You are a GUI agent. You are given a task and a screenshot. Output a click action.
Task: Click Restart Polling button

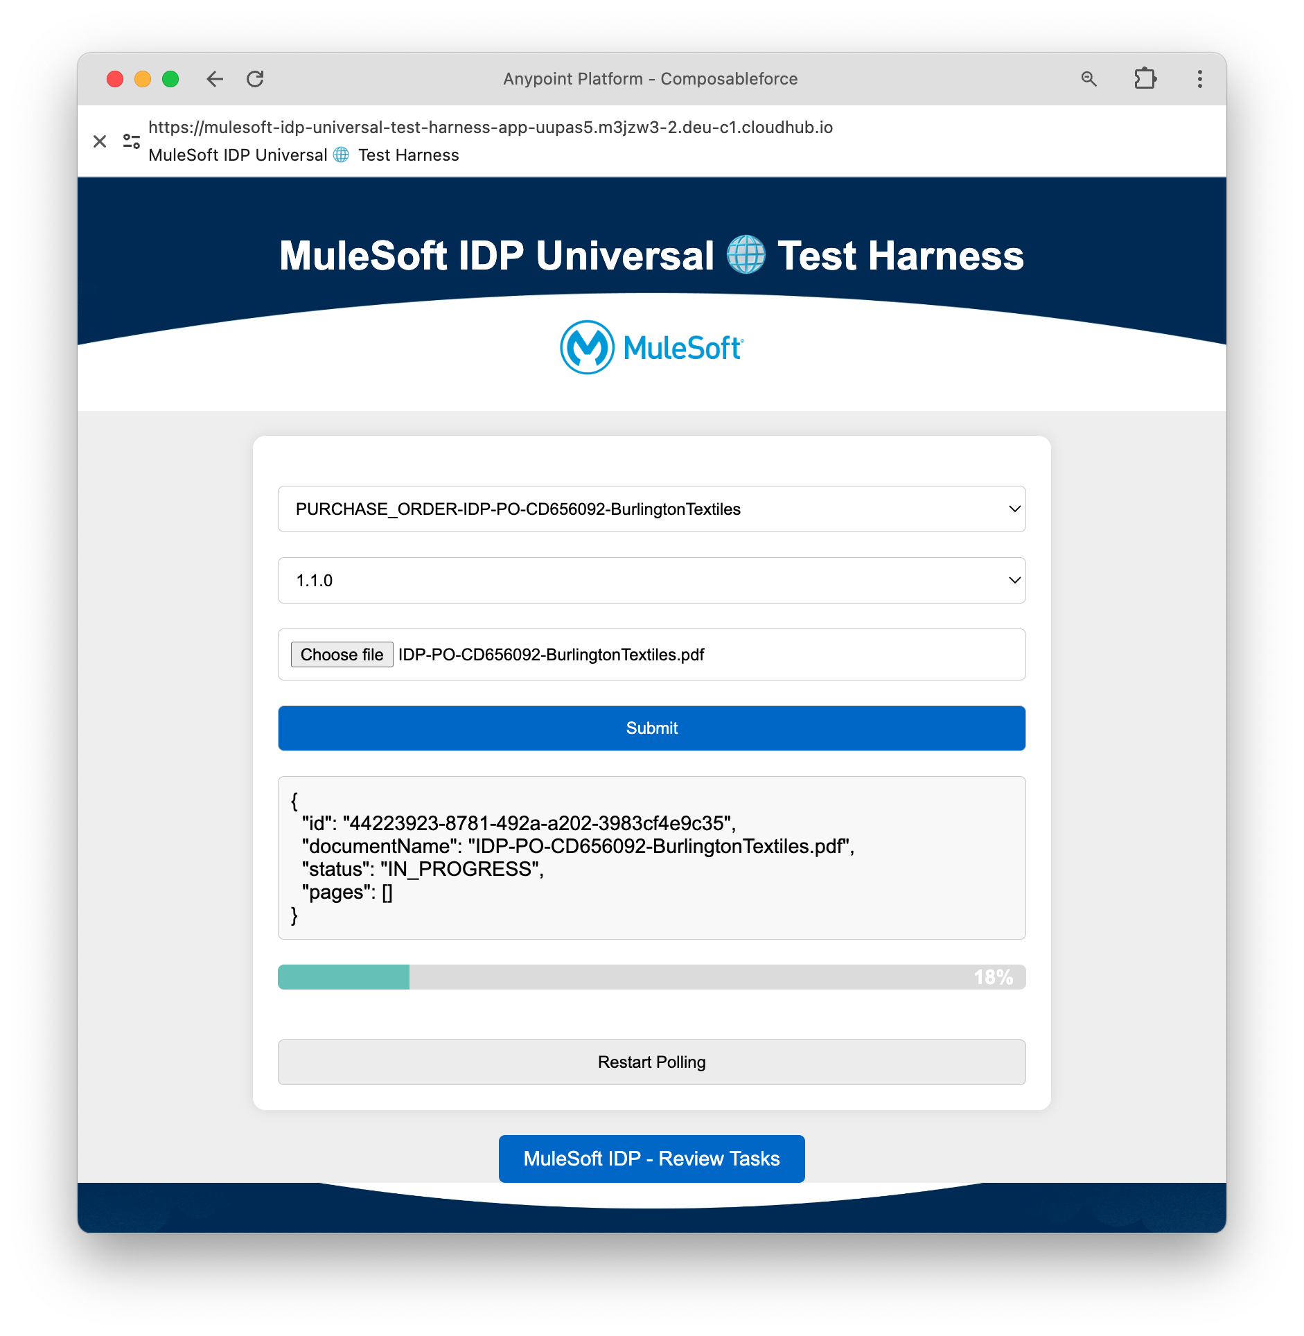tap(652, 1062)
